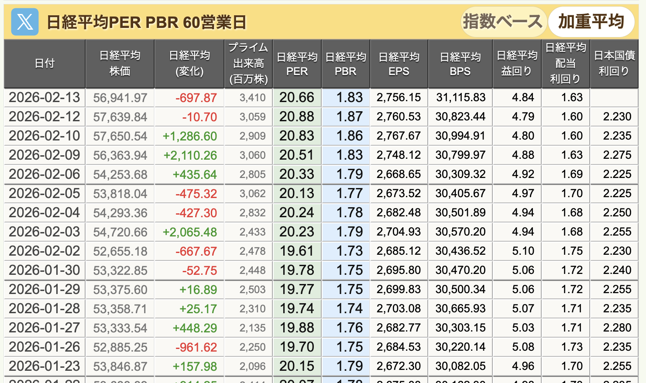Screen dimensions: 646x383
Task: Switch to 指数ベース tab
Action: [502, 21]
